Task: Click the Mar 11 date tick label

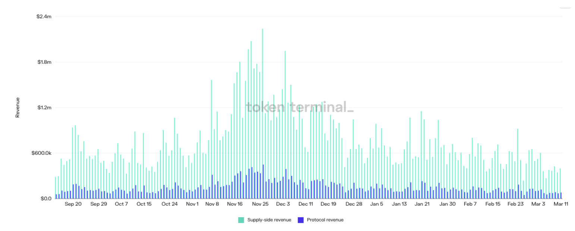Action: click(560, 204)
